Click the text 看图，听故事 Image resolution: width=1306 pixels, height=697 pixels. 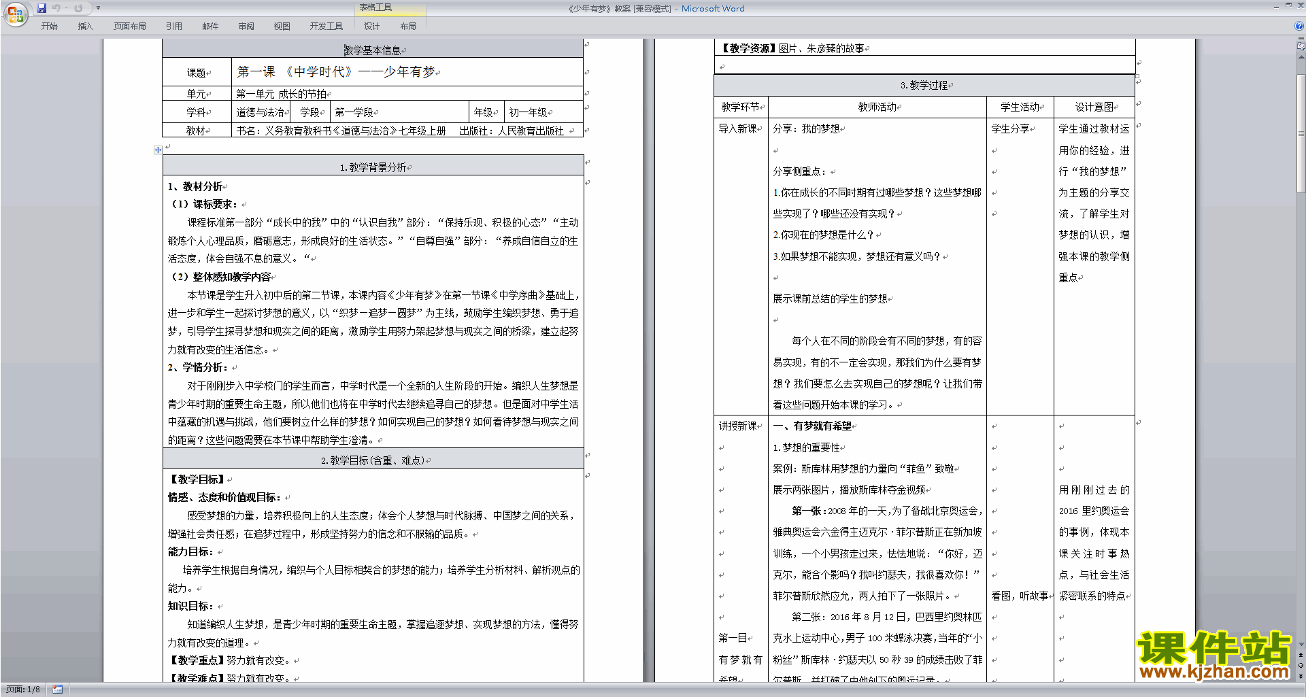(x=1020, y=596)
